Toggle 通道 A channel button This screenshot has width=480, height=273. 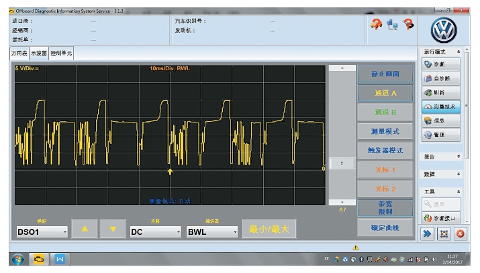pyautogui.click(x=385, y=93)
